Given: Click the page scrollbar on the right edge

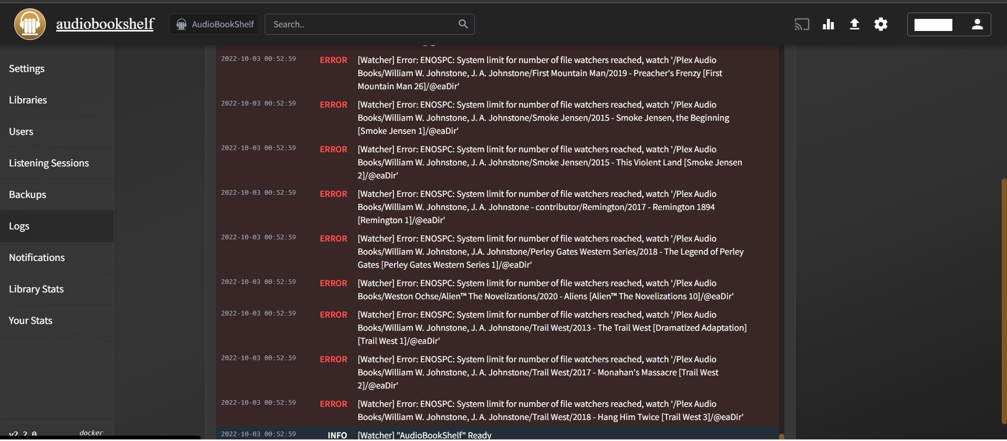Looking at the screenshot, I should [1004, 301].
